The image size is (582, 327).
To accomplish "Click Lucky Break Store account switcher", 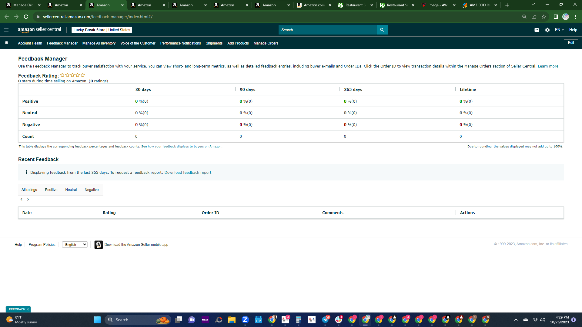I will [102, 30].
